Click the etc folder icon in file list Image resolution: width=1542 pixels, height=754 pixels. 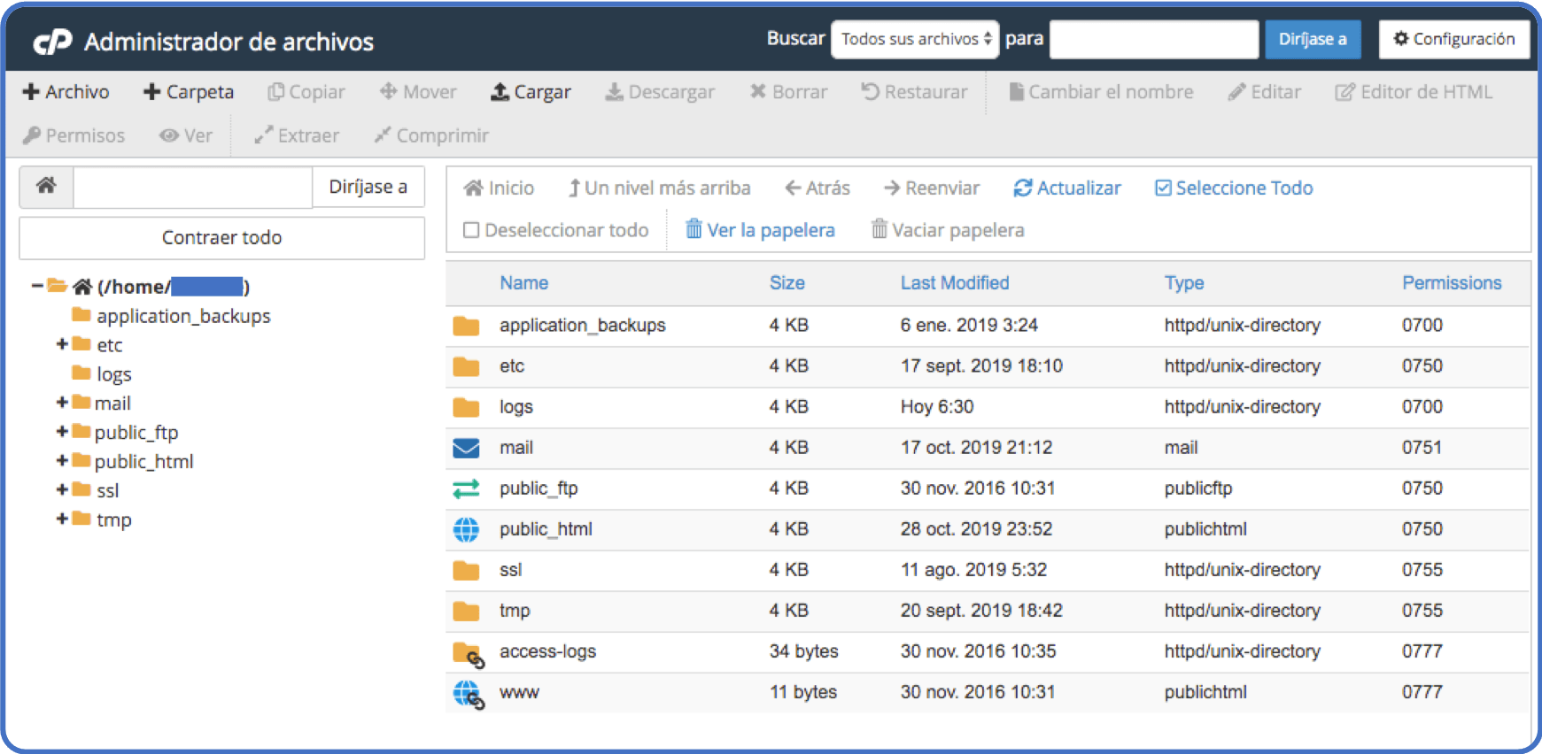(x=466, y=366)
